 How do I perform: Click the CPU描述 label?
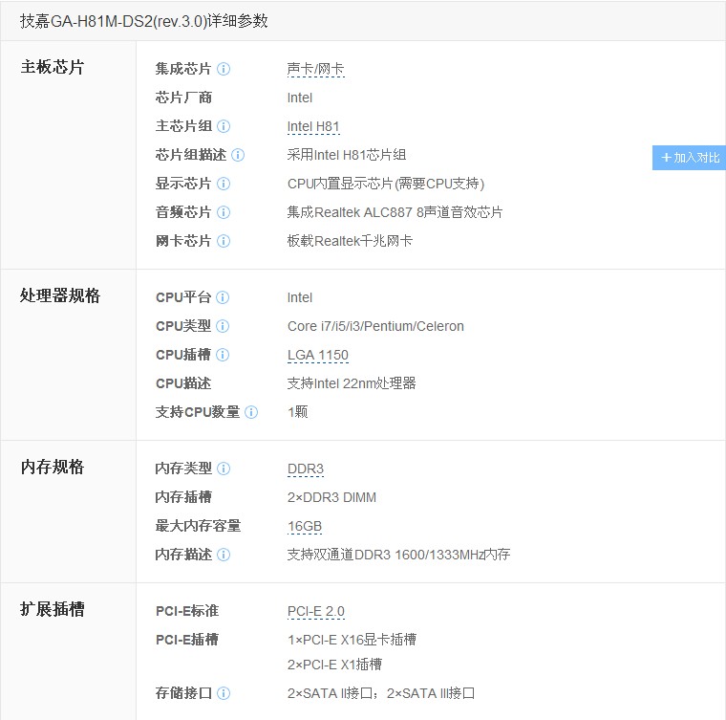(x=183, y=383)
